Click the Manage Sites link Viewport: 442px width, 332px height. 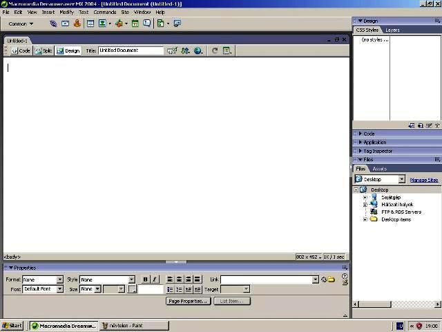(x=423, y=180)
